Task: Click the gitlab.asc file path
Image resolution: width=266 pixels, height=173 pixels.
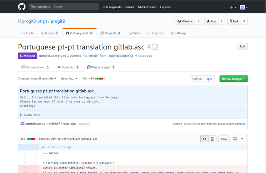Action: pyautogui.click(x=68, y=139)
